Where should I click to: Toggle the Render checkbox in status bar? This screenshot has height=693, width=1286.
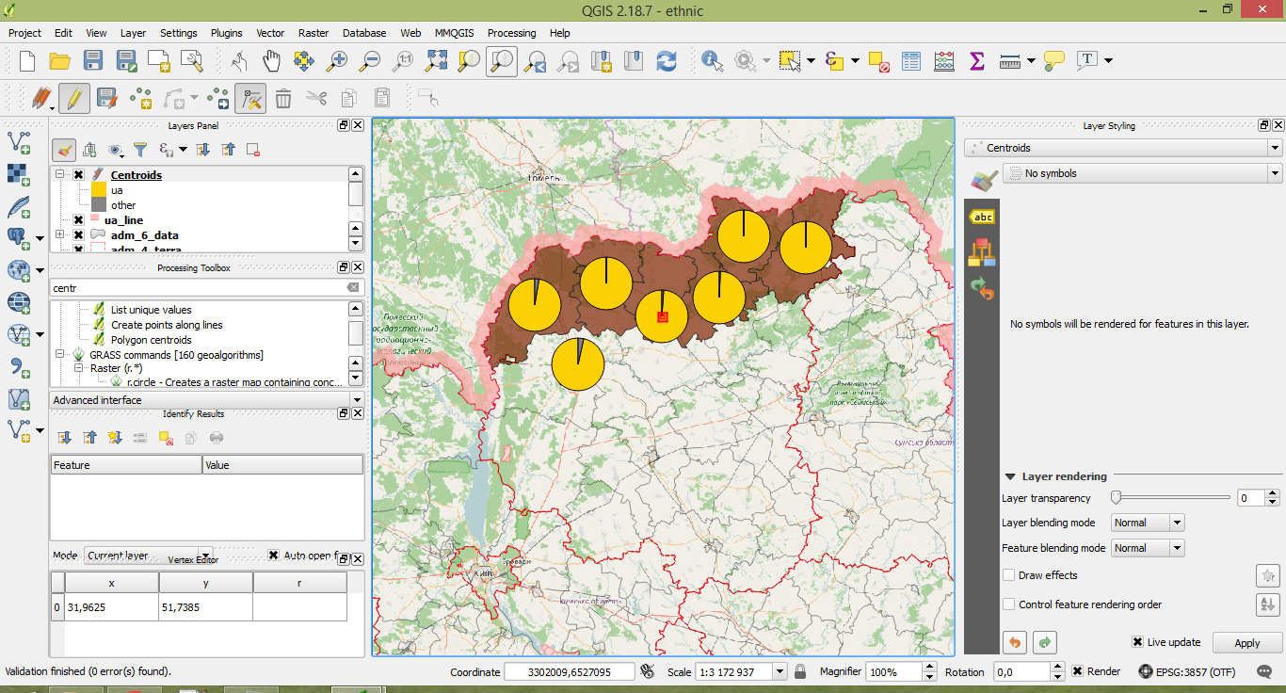click(x=1077, y=671)
